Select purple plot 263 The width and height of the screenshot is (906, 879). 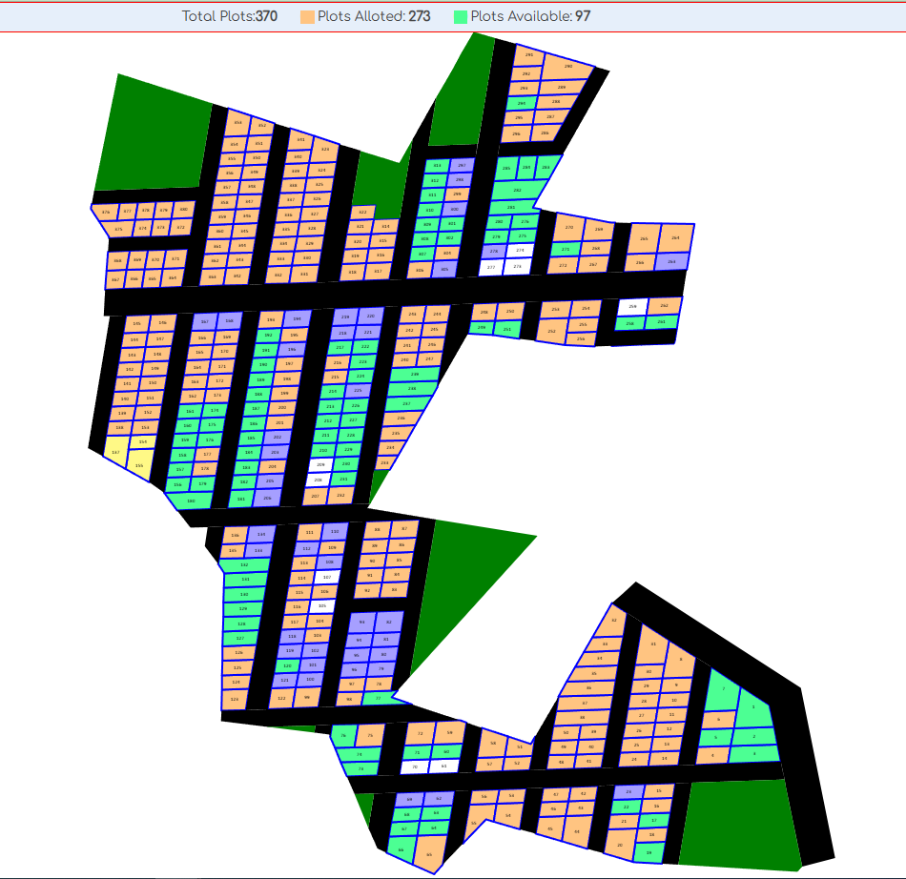pos(671,261)
